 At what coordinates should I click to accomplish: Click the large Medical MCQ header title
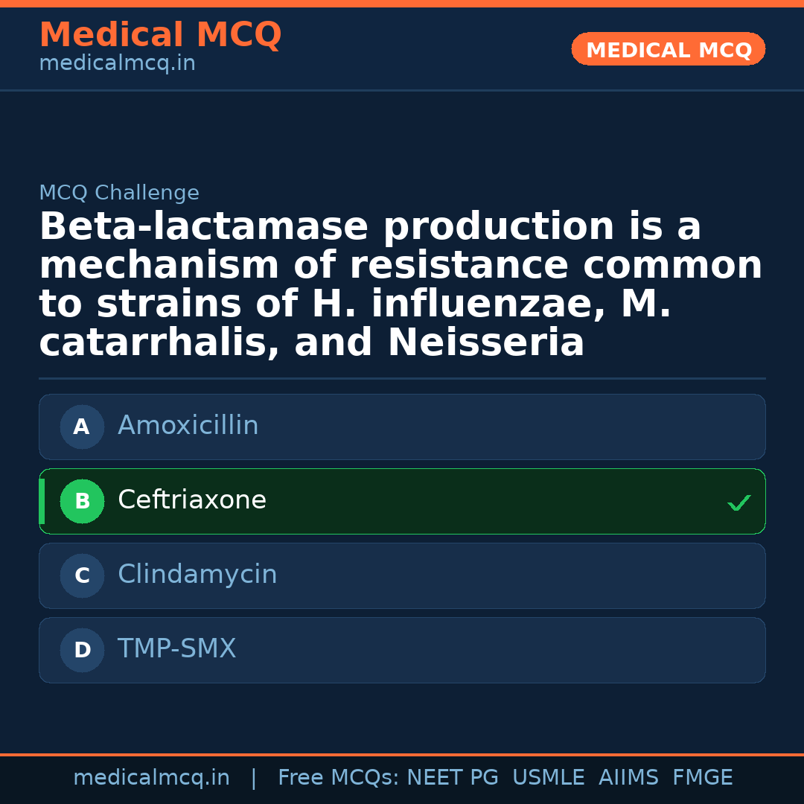point(160,34)
